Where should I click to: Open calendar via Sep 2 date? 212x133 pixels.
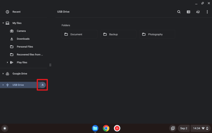184,128
